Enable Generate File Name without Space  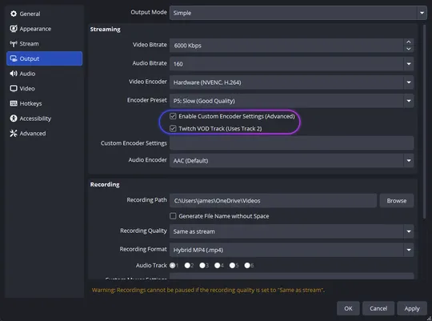pyautogui.click(x=173, y=216)
